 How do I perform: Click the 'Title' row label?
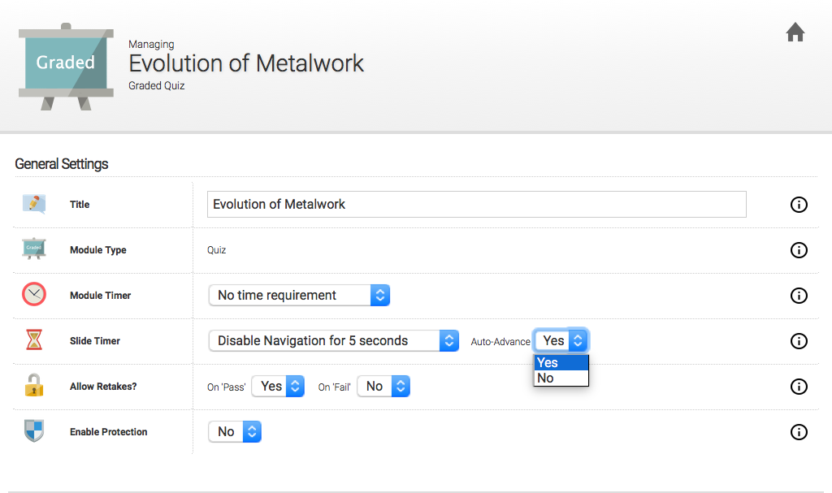[80, 205]
